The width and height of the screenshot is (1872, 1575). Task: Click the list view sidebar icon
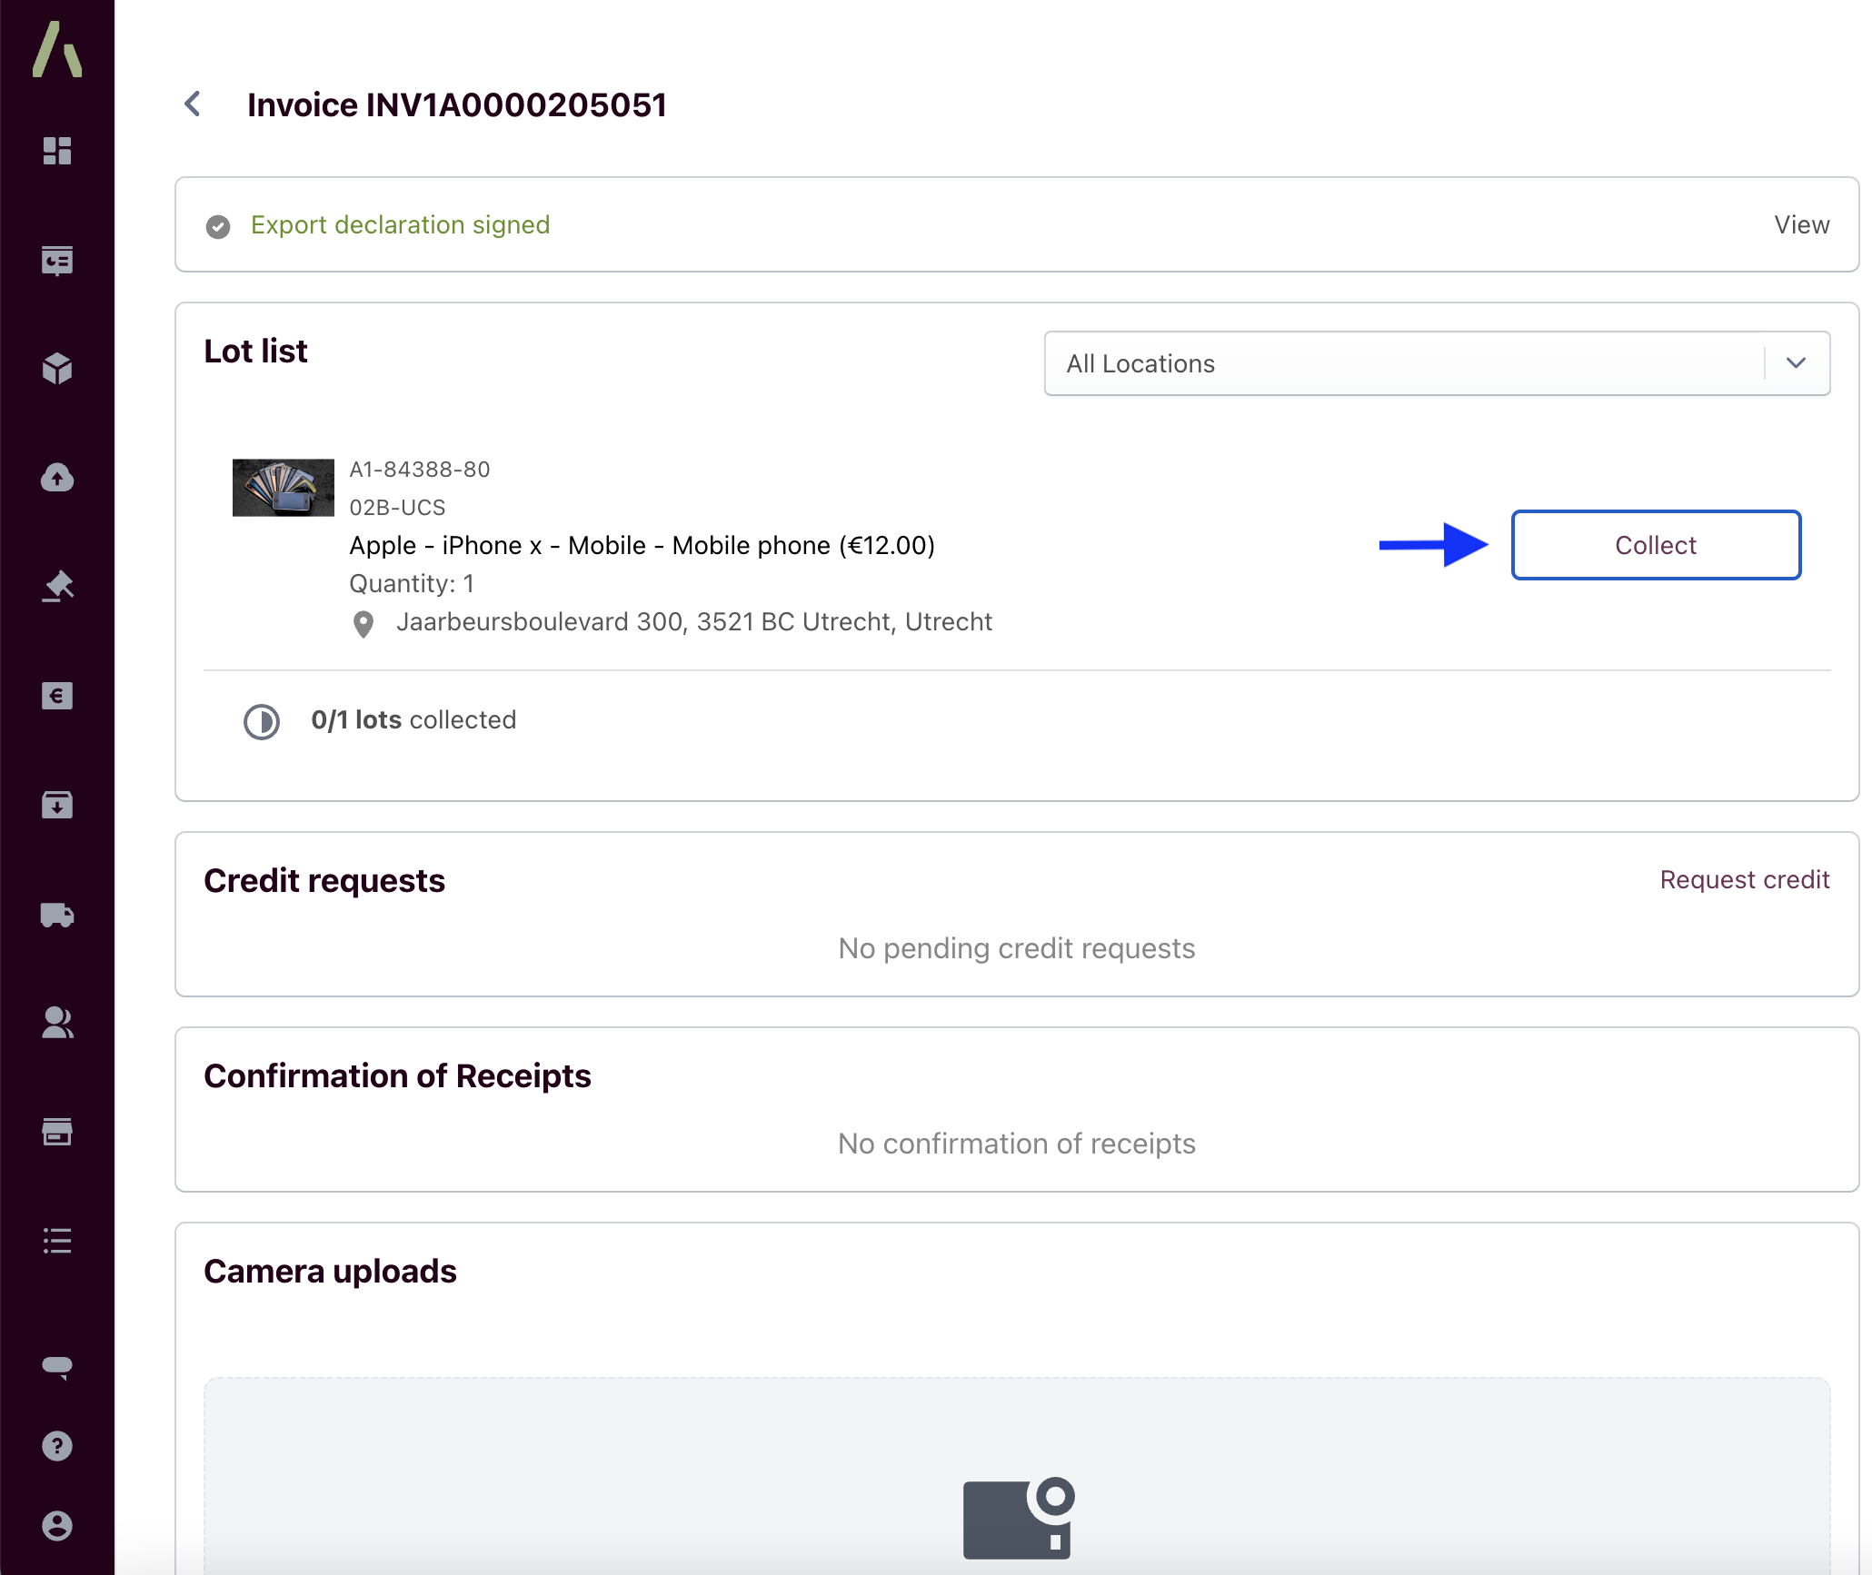(x=57, y=1241)
